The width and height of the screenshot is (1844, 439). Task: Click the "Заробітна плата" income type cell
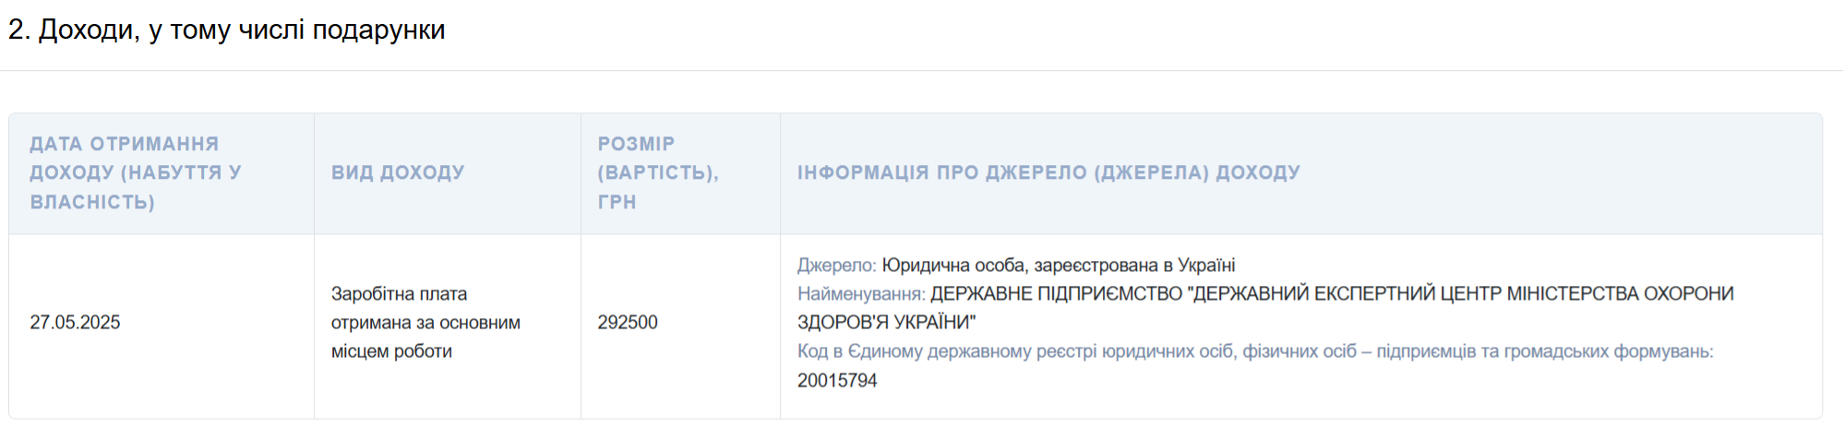(399, 294)
